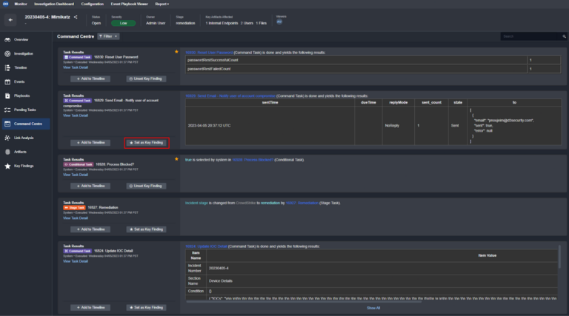Click the Conditional Task badge for task 16928
The image size is (569, 316).
coord(79,164)
